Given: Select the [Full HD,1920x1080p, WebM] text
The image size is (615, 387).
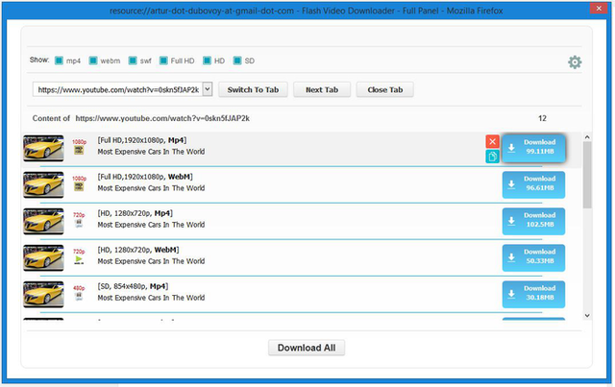Looking at the screenshot, I should coord(145,177).
